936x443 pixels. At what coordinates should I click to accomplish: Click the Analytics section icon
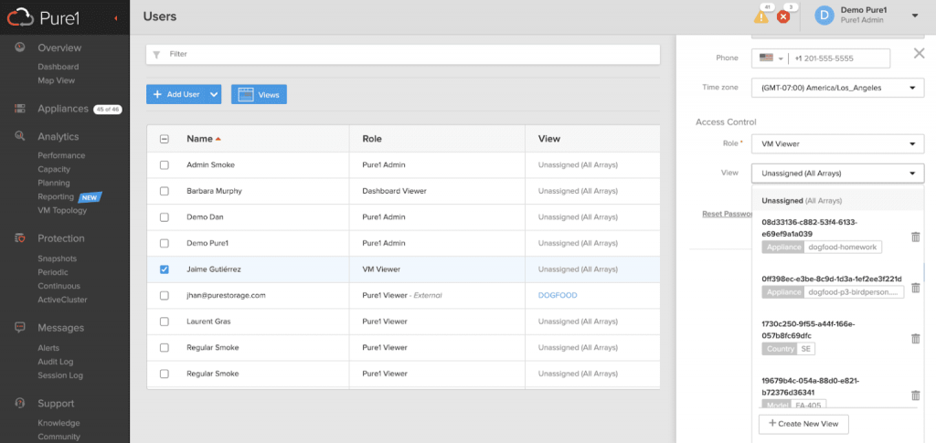click(x=20, y=136)
